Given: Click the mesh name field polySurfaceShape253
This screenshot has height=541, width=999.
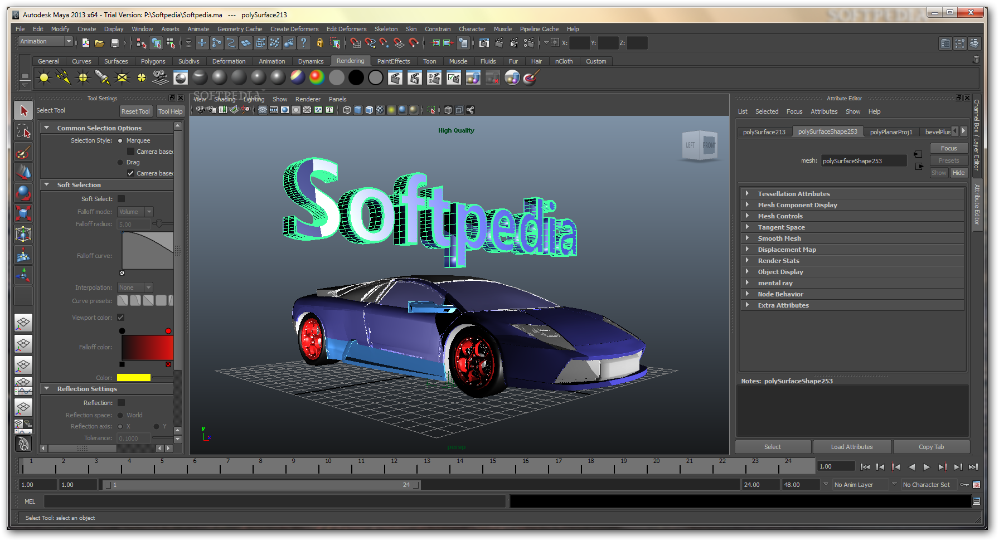Looking at the screenshot, I should click(x=864, y=161).
